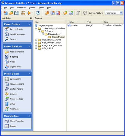This screenshot has height=136, width=125.
Task: Close the Installation side panel
Action: click(31, 18)
